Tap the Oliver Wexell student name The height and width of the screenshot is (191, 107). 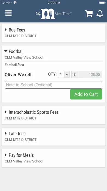(18, 75)
